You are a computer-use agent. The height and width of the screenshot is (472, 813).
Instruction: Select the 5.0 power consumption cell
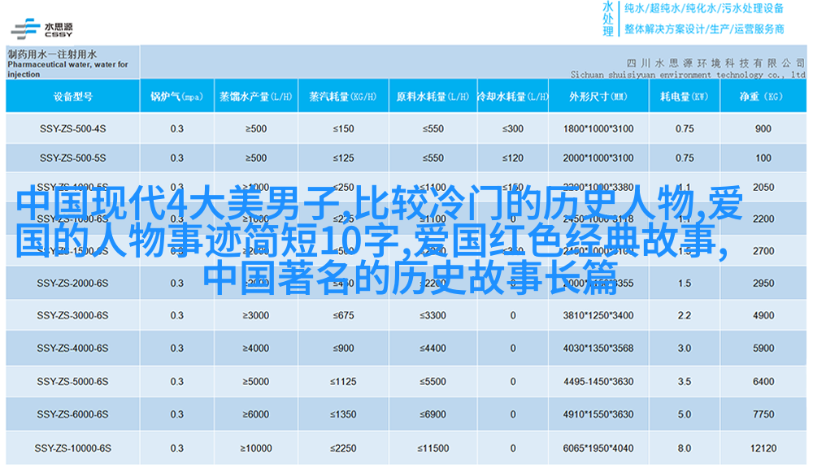pos(685,414)
